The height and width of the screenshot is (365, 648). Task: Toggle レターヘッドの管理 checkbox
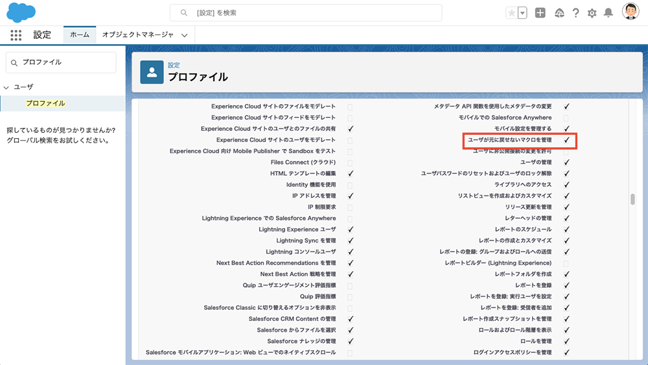pyautogui.click(x=566, y=218)
